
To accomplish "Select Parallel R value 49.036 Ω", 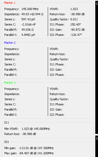I will point(28,30).
